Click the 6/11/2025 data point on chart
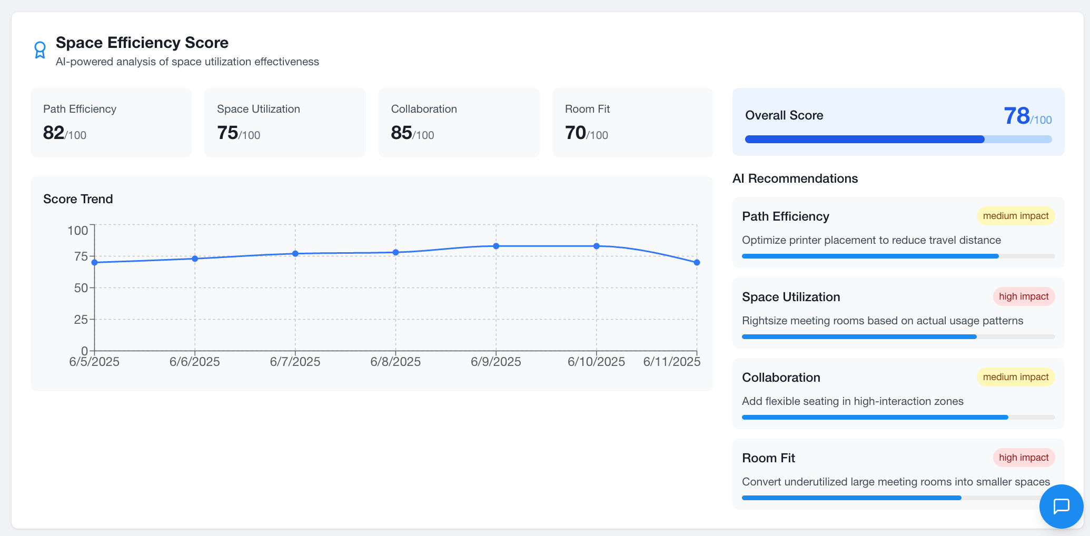 click(x=697, y=262)
